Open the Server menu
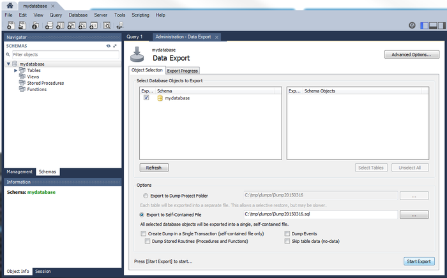Image resolution: width=447 pixels, height=278 pixels. tap(100, 15)
